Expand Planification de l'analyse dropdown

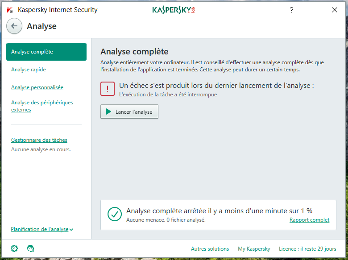42,229
